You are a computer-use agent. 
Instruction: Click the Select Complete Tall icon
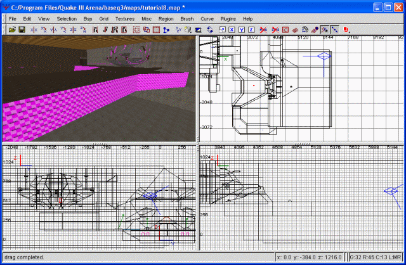click(95, 30)
